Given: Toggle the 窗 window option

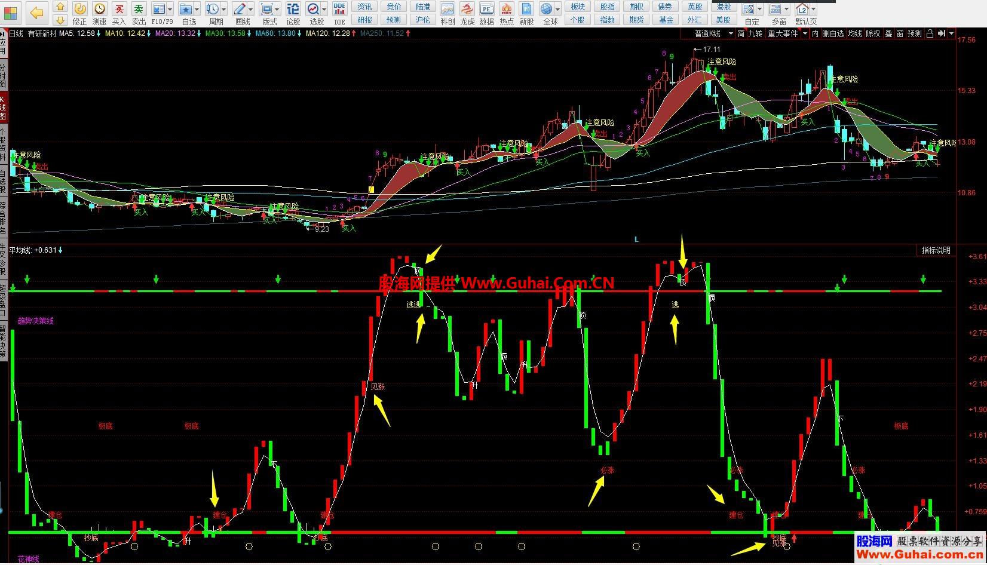Looking at the screenshot, I should [900, 34].
